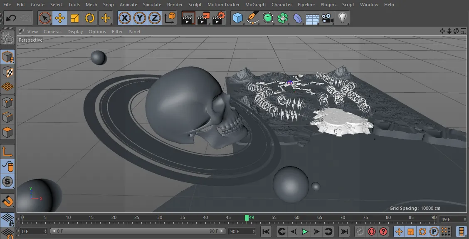Toggle Z axis lock
Image resolution: width=469 pixels, height=239 pixels.
[x=155, y=18]
